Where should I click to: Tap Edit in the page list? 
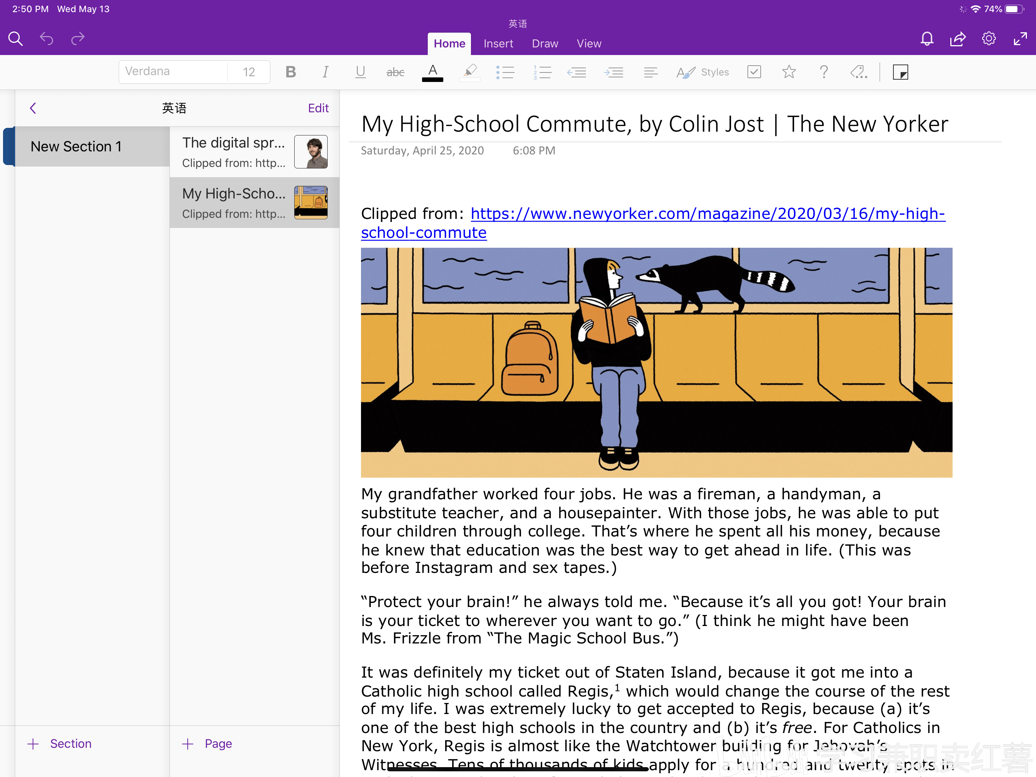pos(318,108)
